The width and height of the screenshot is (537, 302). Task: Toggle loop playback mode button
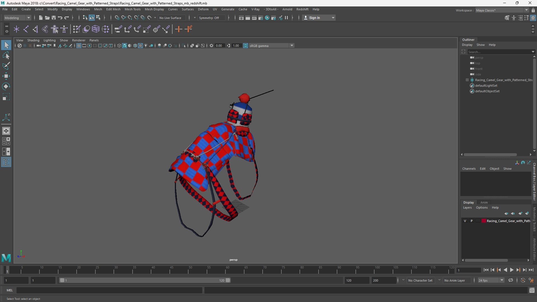click(511, 280)
